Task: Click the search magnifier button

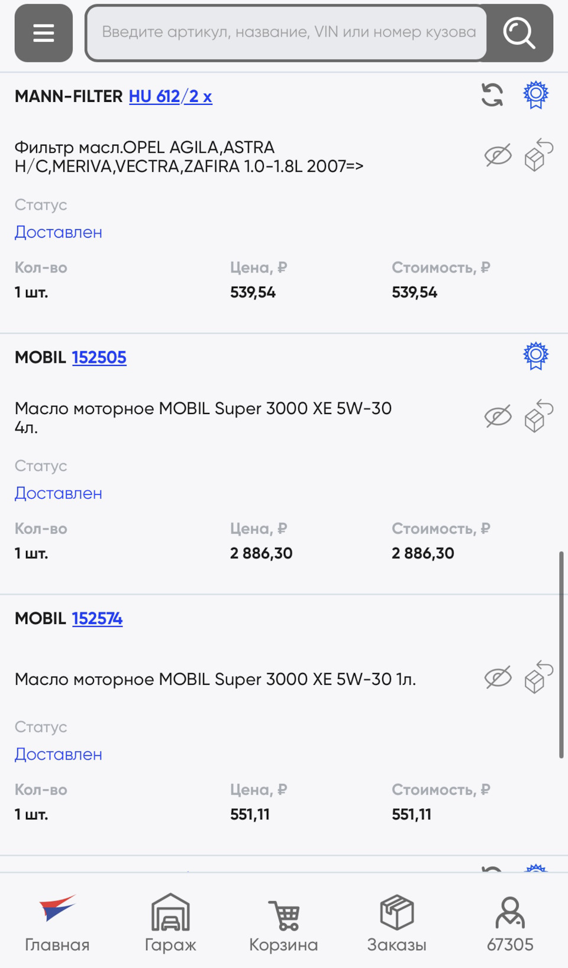Action: click(519, 33)
